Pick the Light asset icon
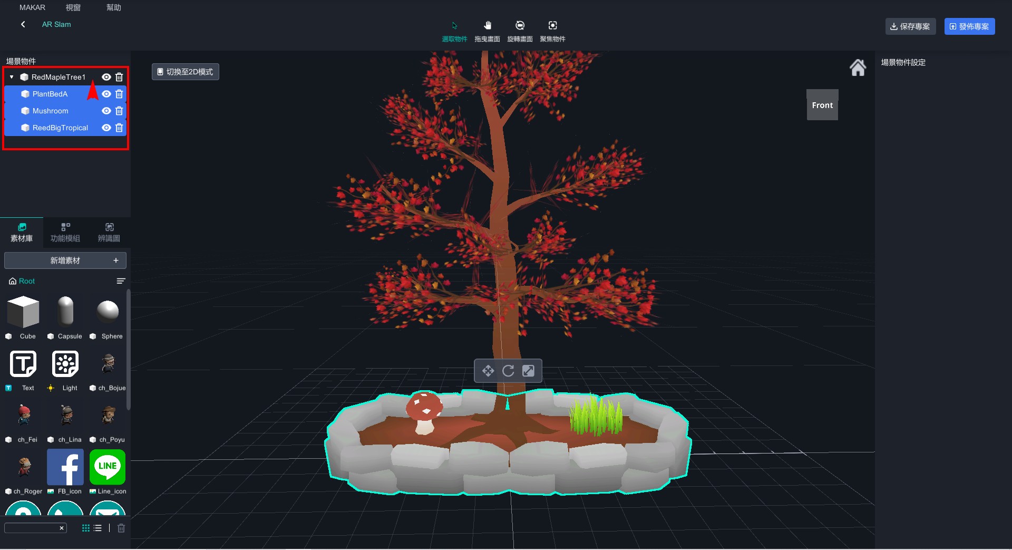The image size is (1012, 550). point(65,363)
